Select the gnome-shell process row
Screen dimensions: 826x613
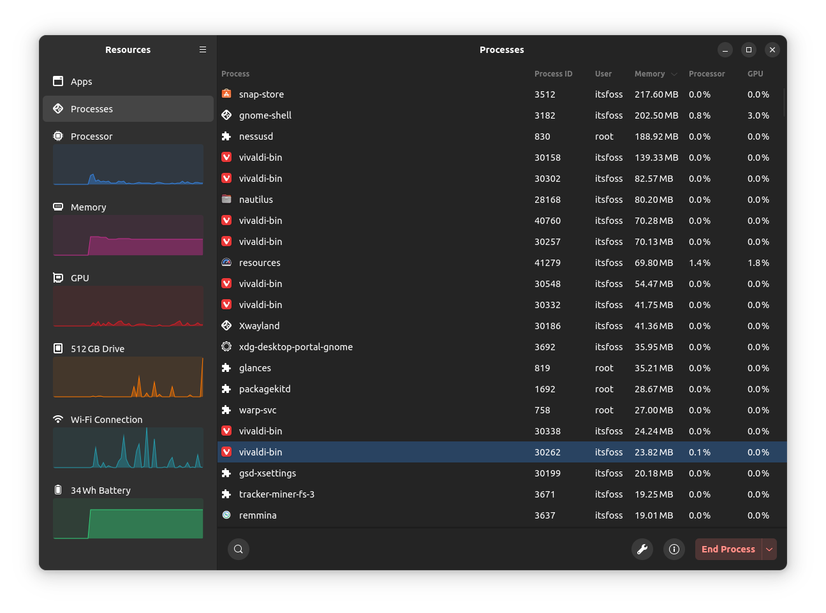(x=383, y=115)
